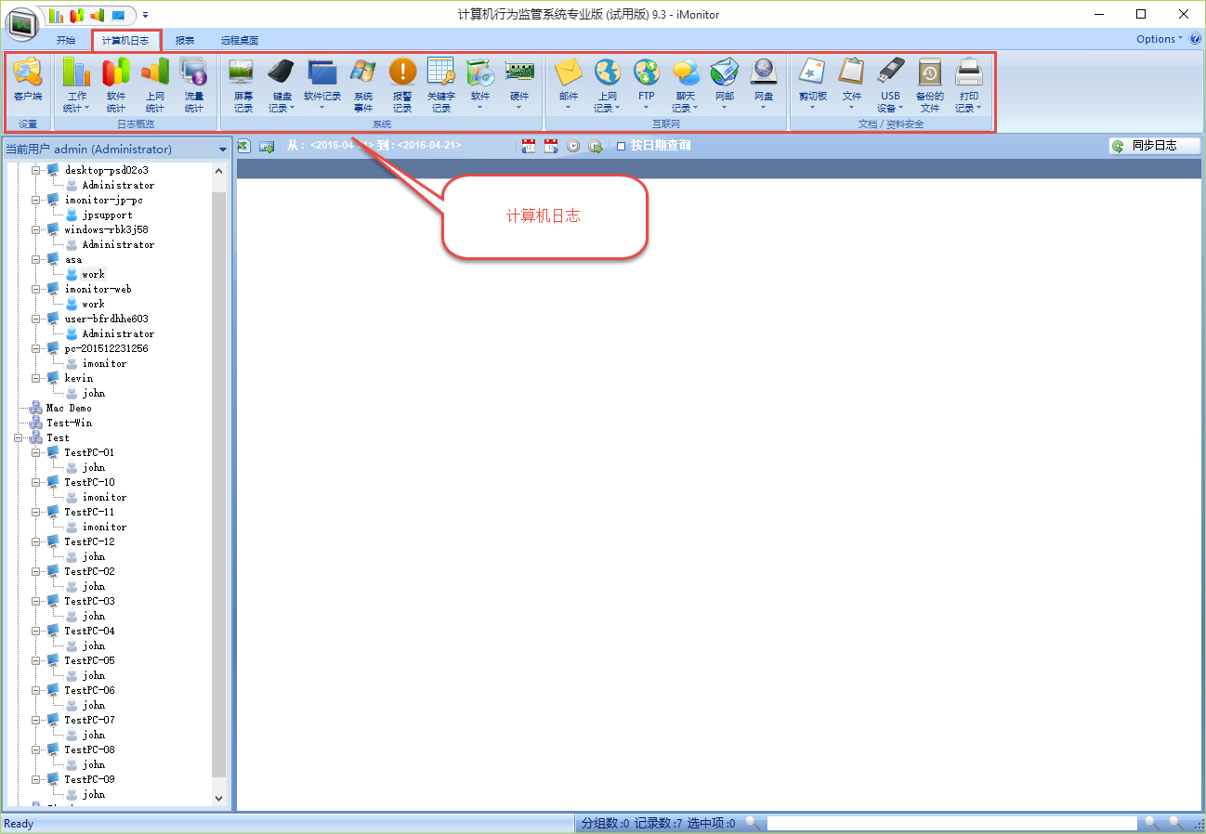The width and height of the screenshot is (1206, 834).
Task: Collapse the imonitor-web computer node
Action: [36, 289]
